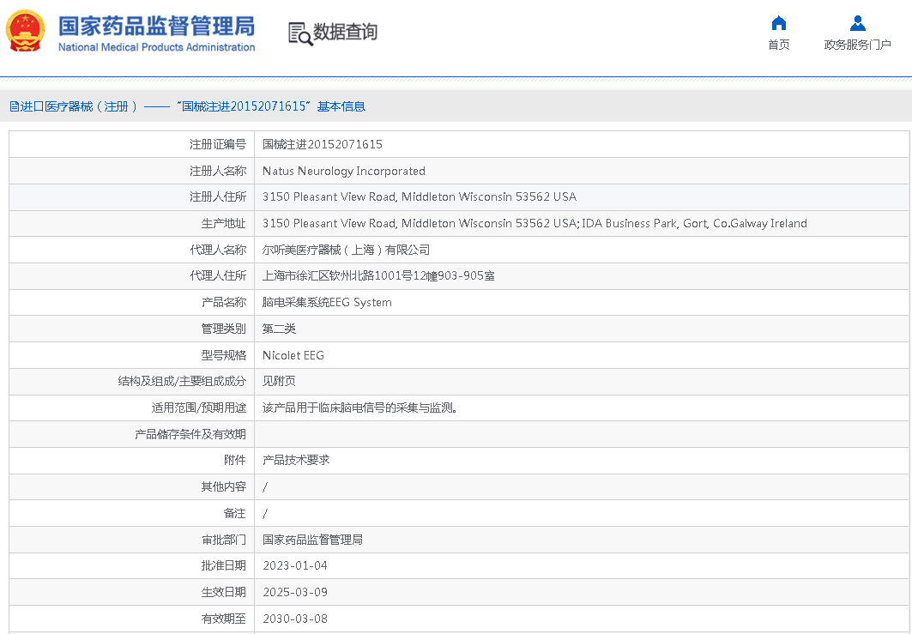The image size is (912, 634).
Task: Open the 首页 text label
Action: click(x=778, y=45)
